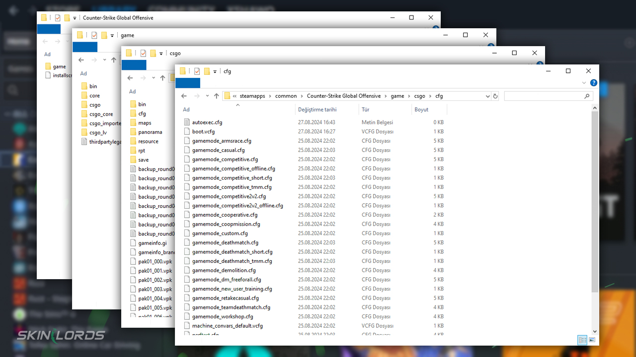Image resolution: width=636 pixels, height=357 pixels.
Task: Switch to details list view
Action: pyautogui.click(x=582, y=340)
